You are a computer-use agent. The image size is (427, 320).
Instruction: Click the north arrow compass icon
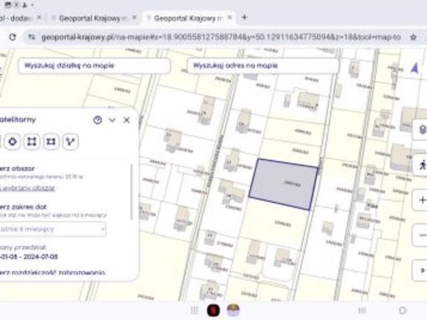point(414,67)
